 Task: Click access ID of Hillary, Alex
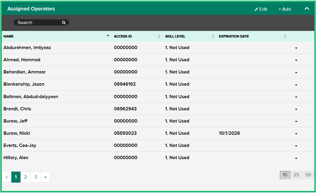[x=126, y=158]
